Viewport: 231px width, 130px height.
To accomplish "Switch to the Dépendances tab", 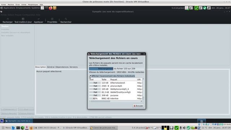I will [62, 67].
